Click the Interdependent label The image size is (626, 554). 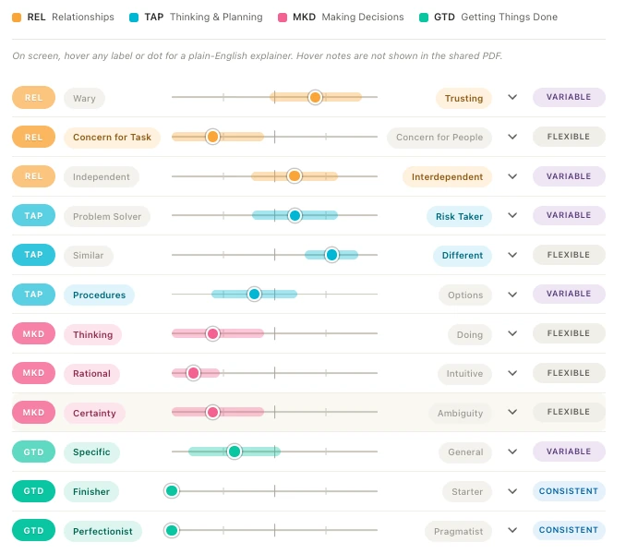(447, 176)
